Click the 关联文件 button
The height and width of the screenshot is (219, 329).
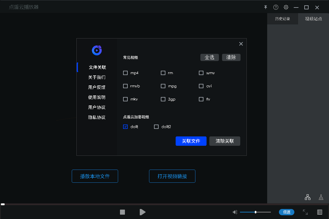(x=191, y=141)
